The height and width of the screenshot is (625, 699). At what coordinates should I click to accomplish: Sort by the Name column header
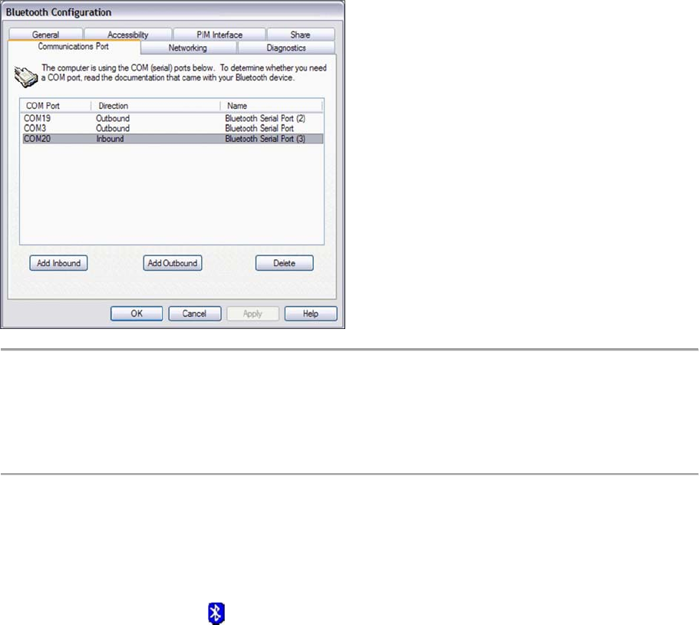[271, 106]
